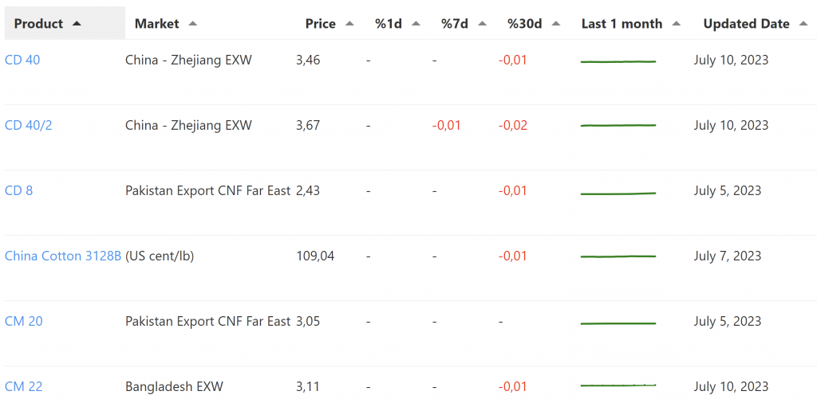
Task: Click the sort arrow beside %7d header
Action: tap(482, 24)
